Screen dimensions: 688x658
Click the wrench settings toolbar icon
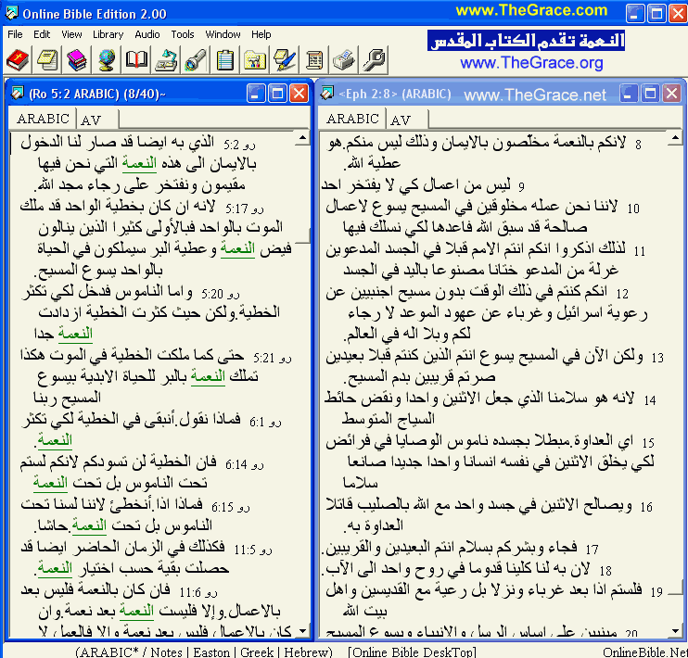pos(374,60)
